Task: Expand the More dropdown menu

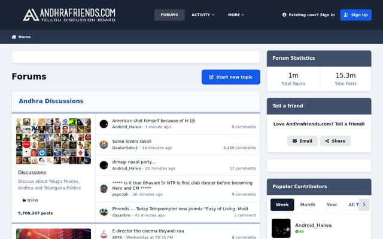Action: [x=236, y=15]
